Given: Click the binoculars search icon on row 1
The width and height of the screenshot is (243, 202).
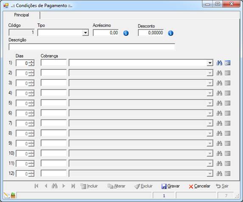Looking at the screenshot, I should coord(219,63).
